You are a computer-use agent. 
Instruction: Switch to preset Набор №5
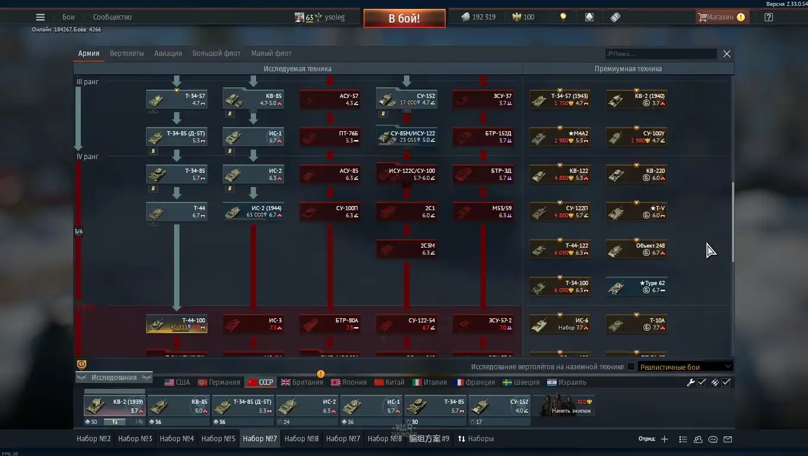pyautogui.click(x=219, y=439)
